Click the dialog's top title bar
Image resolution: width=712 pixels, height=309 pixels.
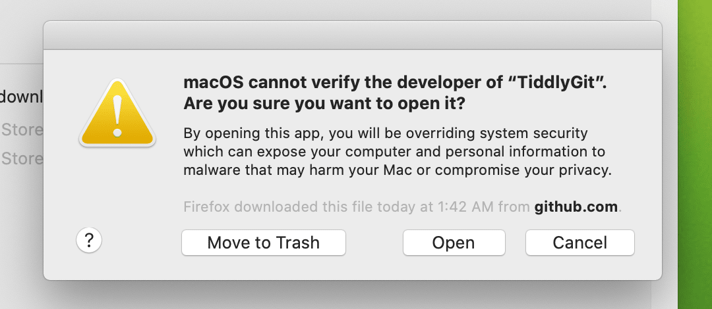tap(352, 36)
